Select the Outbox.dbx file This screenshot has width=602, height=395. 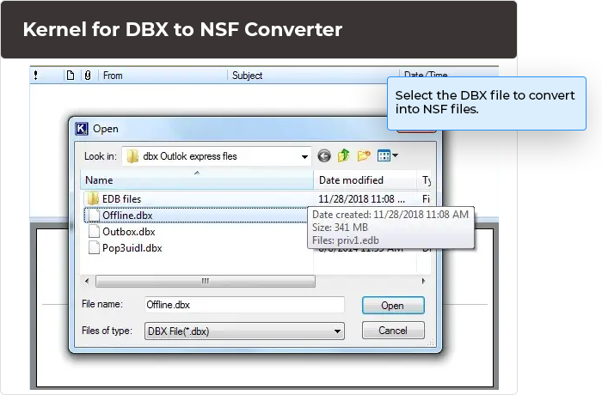(x=128, y=232)
